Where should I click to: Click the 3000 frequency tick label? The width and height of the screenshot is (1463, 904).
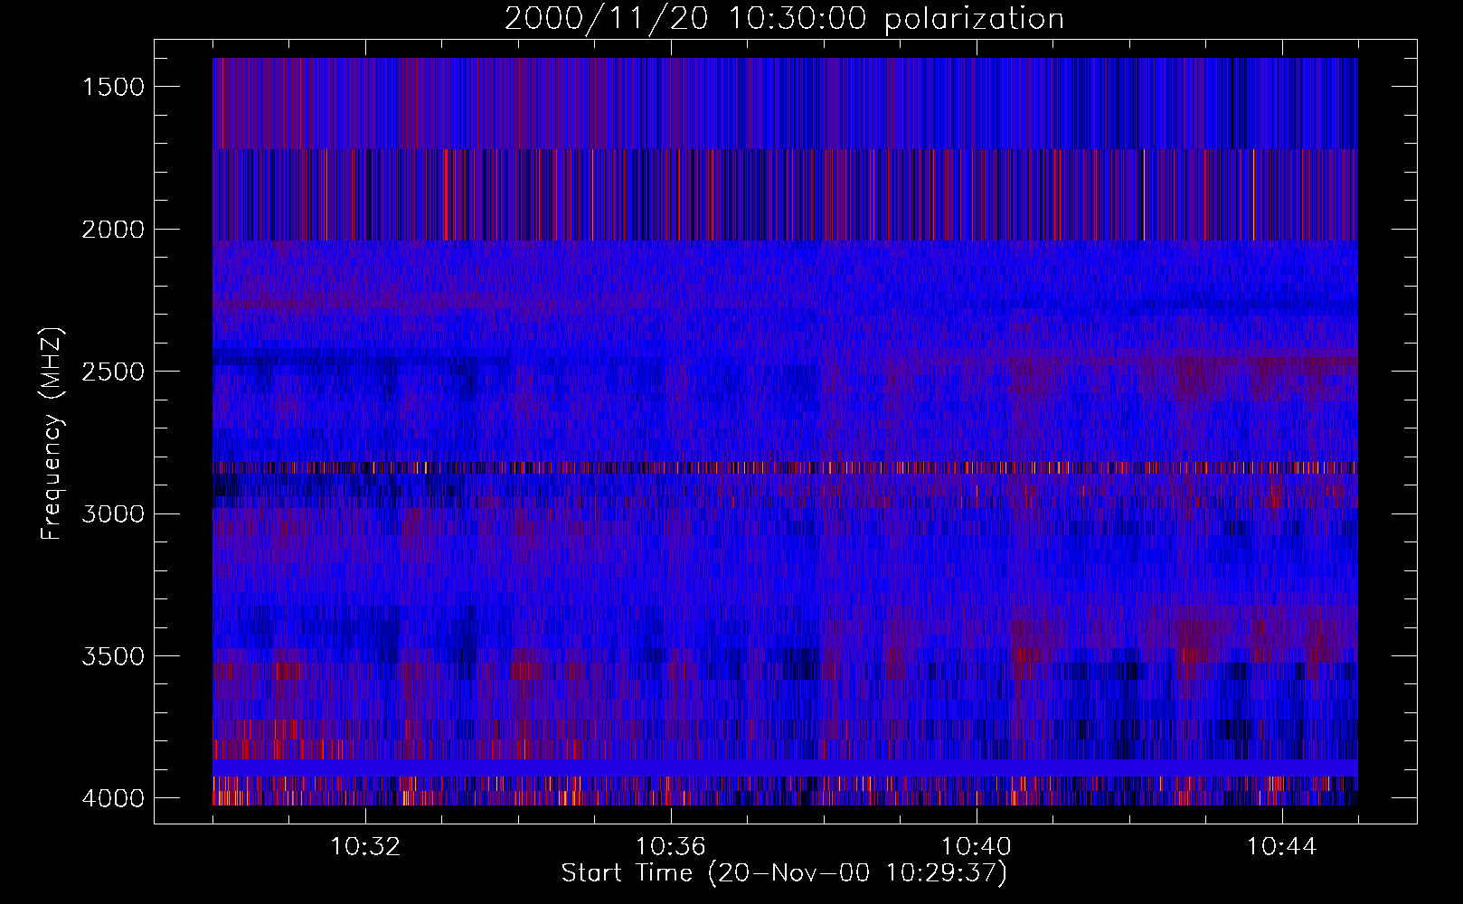tap(112, 514)
